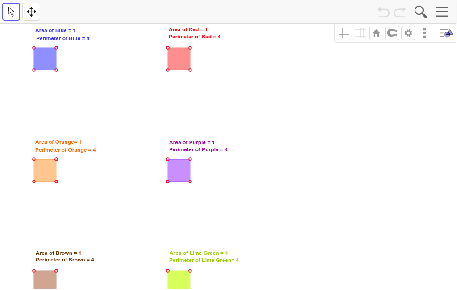Click 'Perimeter of Blue = 4' label
457x290 pixels.
(62, 38)
